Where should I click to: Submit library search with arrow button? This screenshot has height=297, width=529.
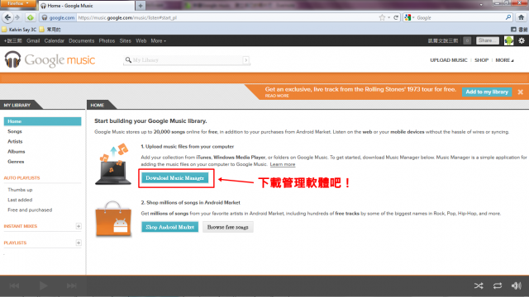(246, 60)
